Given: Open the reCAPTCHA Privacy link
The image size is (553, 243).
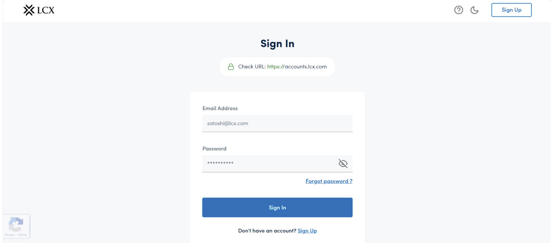Looking at the screenshot, I should point(10,235).
